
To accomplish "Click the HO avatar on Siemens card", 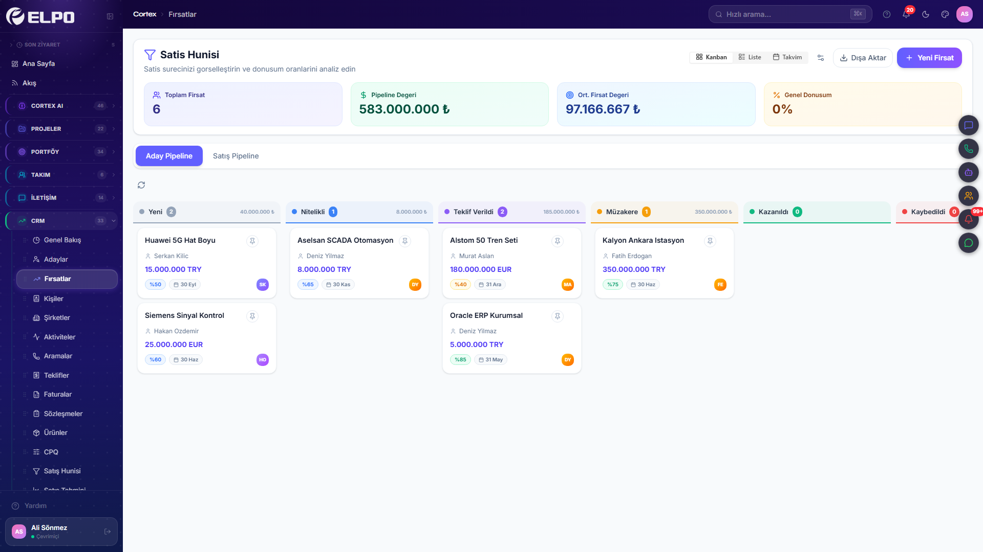I will 263,360.
